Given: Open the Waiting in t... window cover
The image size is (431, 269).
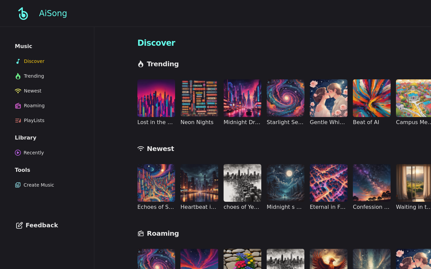Looking at the screenshot, I should [x=413, y=183].
